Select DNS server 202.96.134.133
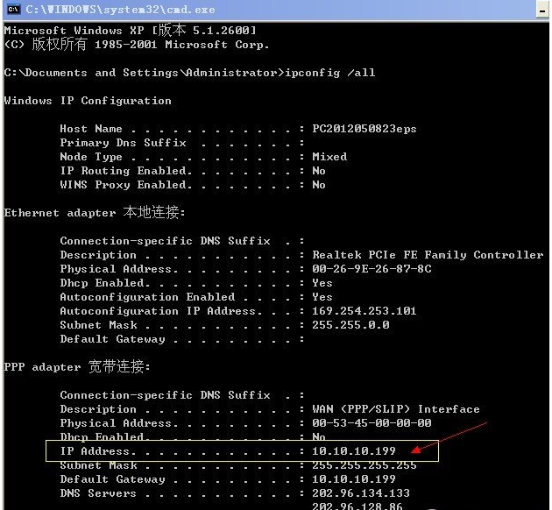Image resolution: width=552 pixels, height=510 pixels. [x=361, y=493]
